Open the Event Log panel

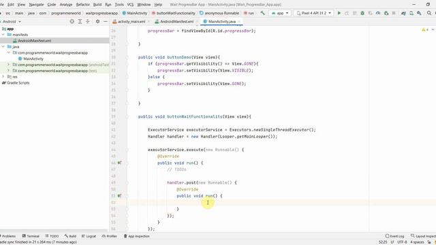[394, 236]
